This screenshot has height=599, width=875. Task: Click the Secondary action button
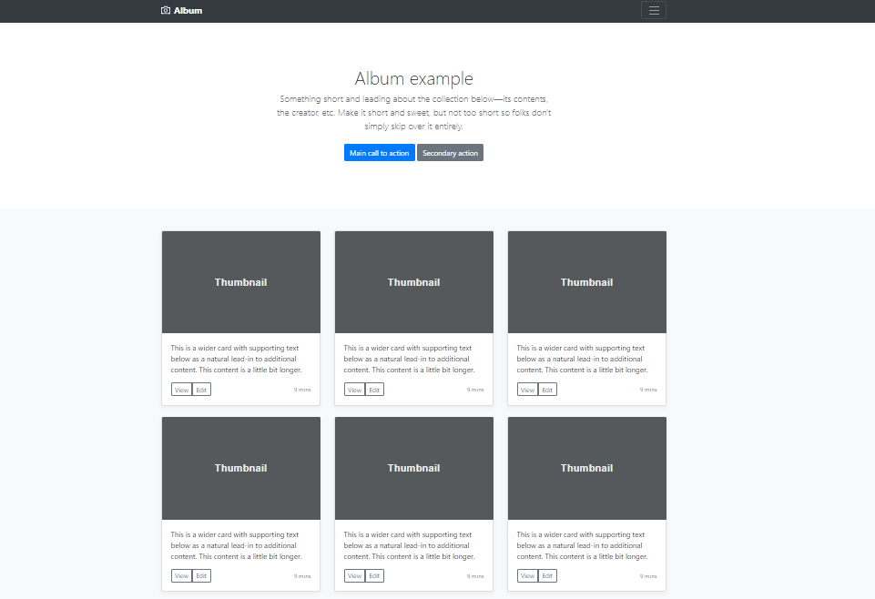[450, 152]
